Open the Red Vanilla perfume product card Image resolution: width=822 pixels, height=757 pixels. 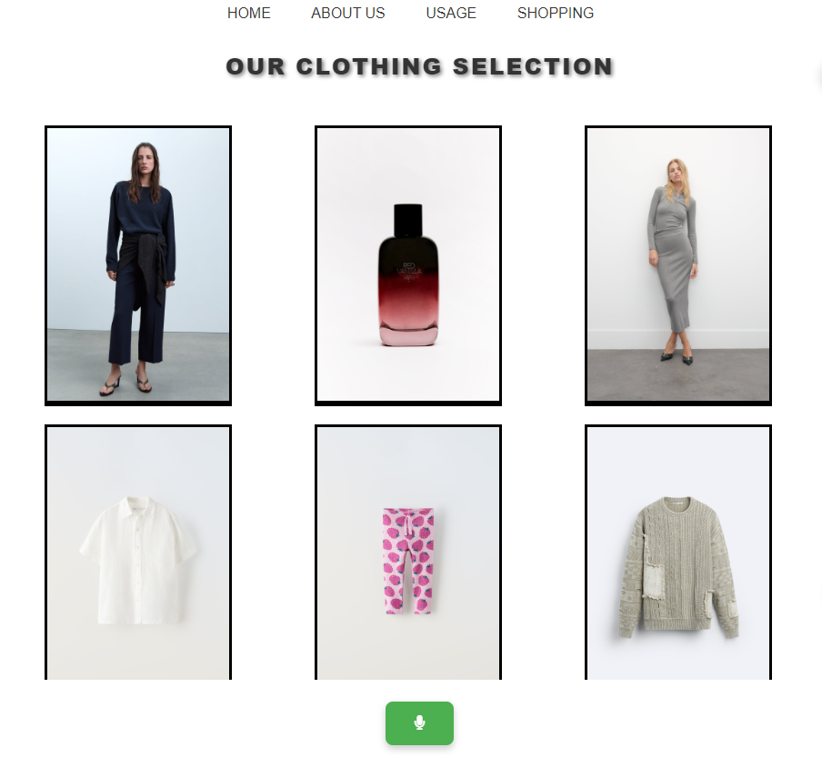coord(408,265)
